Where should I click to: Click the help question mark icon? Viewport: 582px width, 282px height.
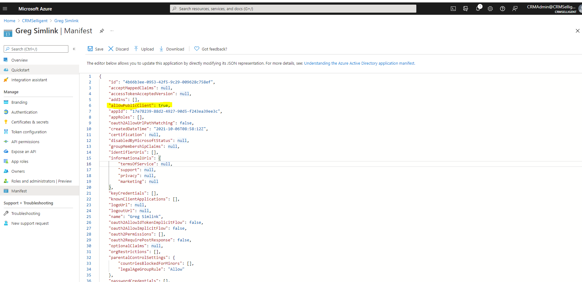[503, 9]
